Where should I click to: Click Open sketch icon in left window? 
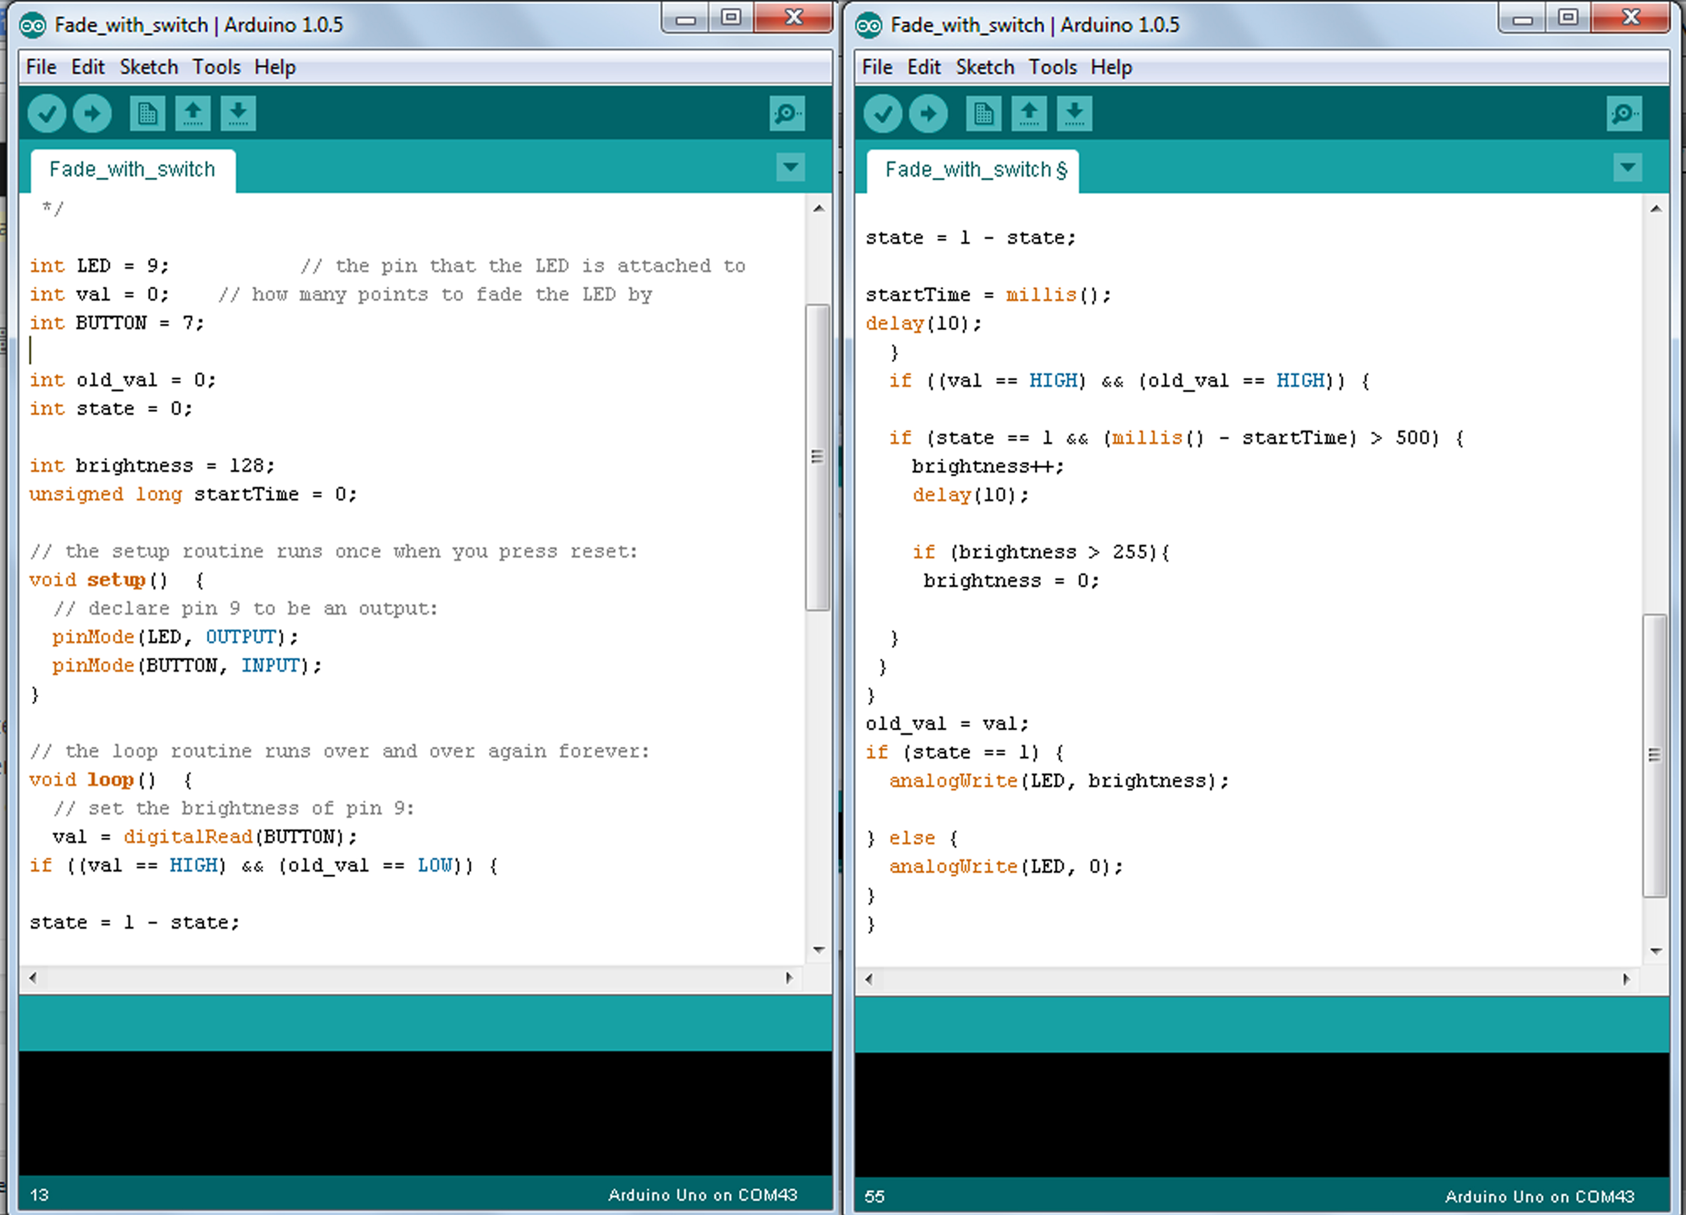[x=192, y=114]
